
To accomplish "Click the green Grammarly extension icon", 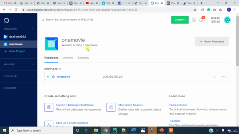I will [x=208, y=10].
